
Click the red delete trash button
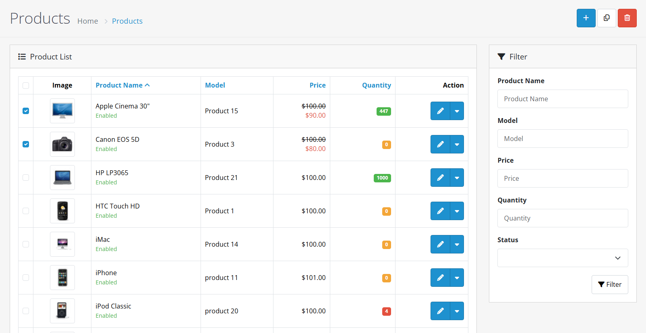627,18
